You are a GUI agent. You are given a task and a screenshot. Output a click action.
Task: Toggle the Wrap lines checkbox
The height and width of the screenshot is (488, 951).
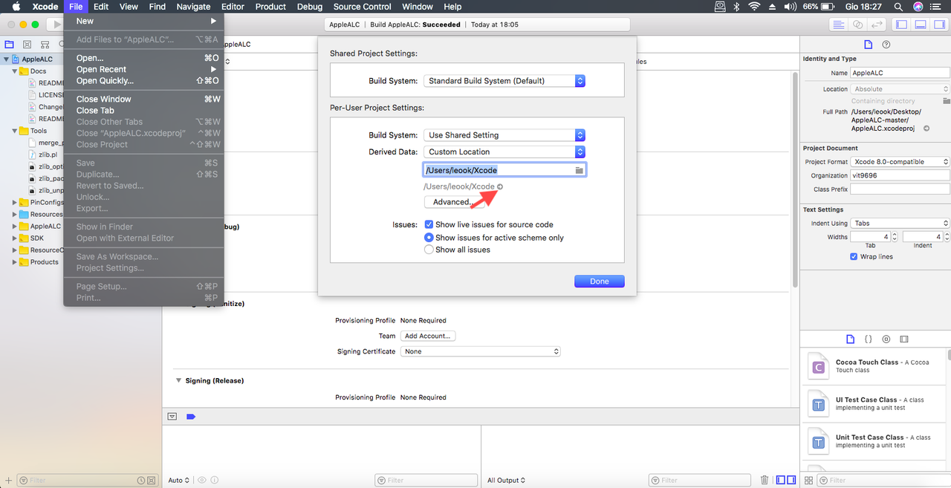pyautogui.click(x=854, y=256)
